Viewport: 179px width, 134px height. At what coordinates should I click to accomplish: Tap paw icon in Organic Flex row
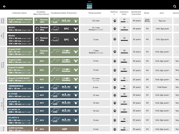coord(115,52)
